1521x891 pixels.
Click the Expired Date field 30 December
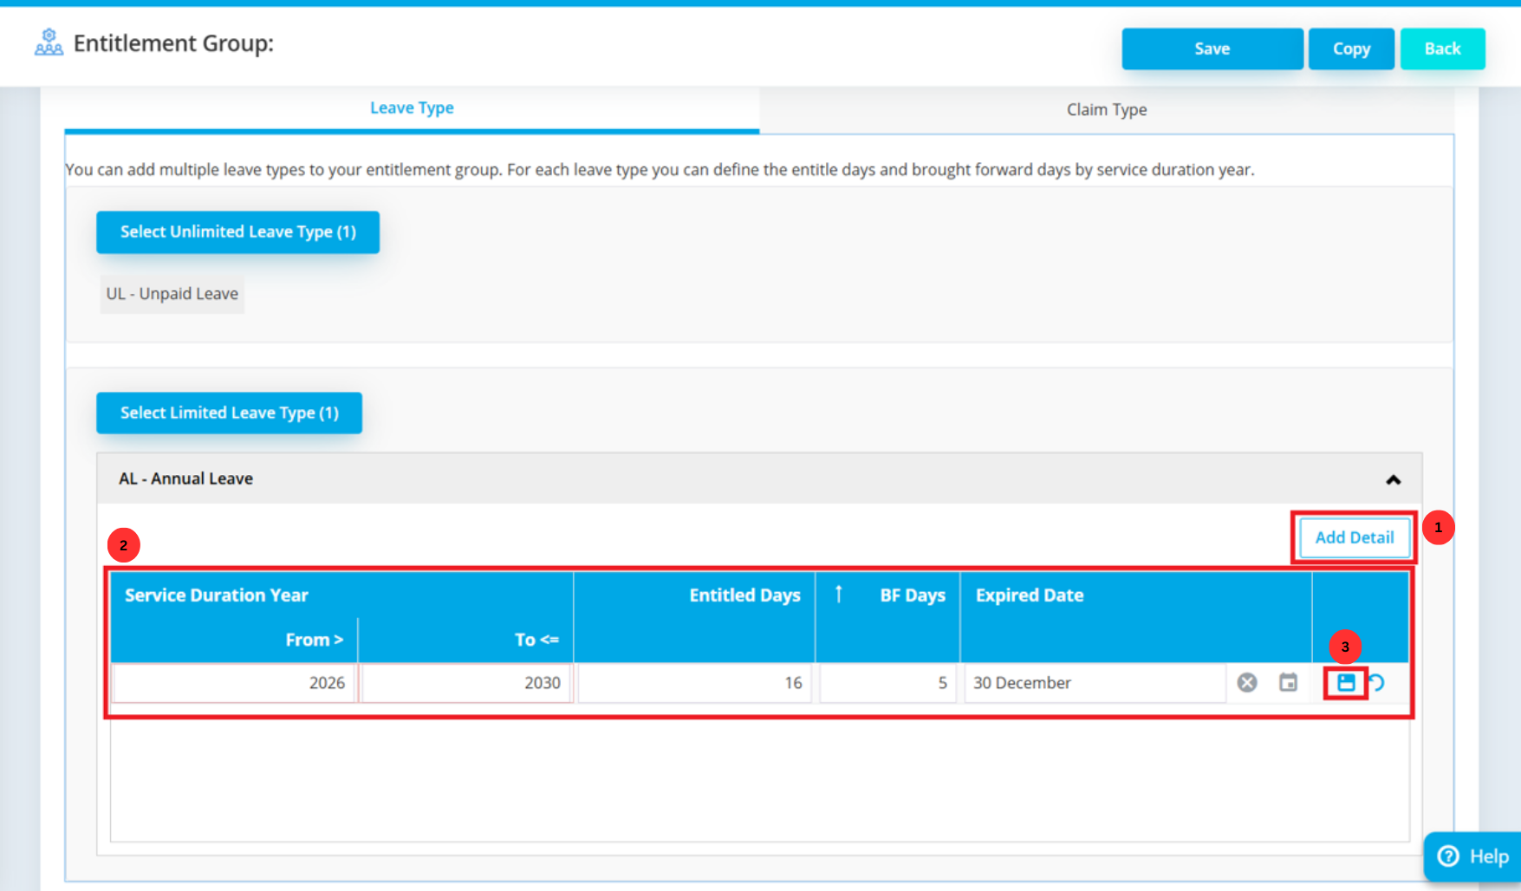click(1095, 683)
